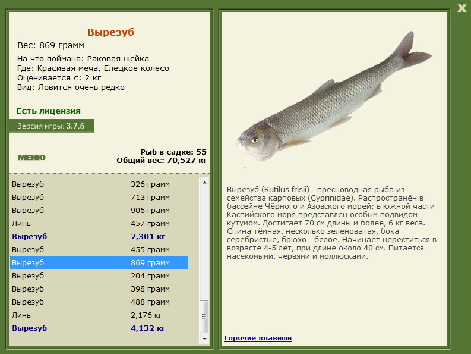
Task: Select Вырезуб 713 грамм row
Action: [99, 198]
